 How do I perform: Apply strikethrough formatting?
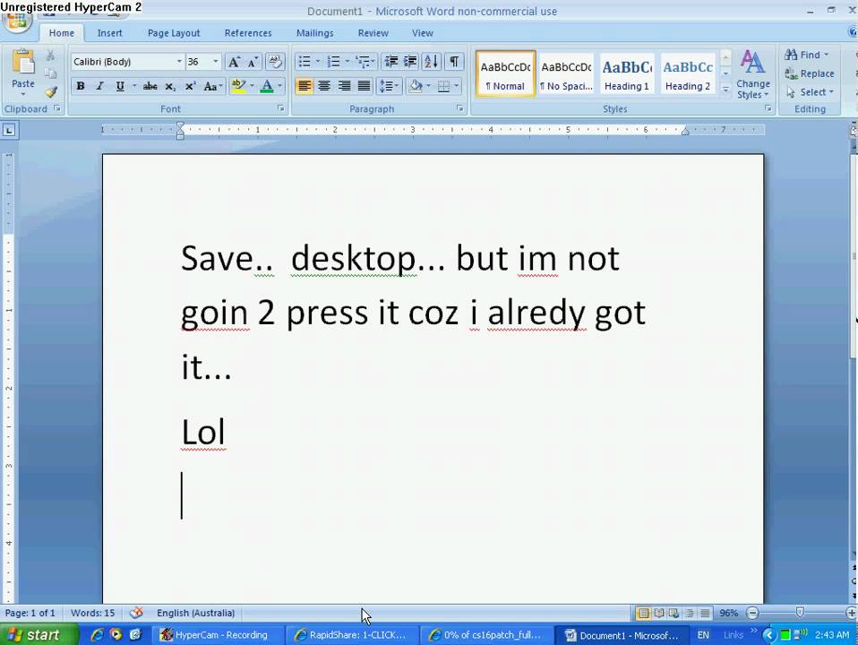click(x=150, y=87)
